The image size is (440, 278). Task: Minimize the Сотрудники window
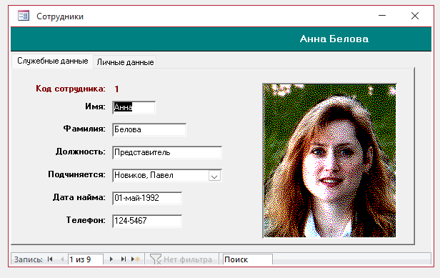(x=382, y=16)
